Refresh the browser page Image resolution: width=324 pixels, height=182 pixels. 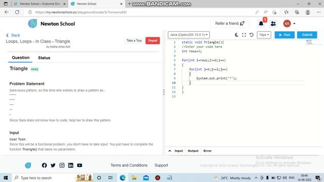point(17,12)
